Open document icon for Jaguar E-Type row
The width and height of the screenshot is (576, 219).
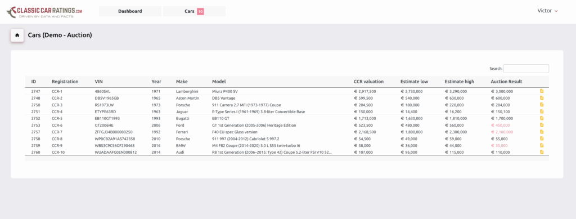542,111
